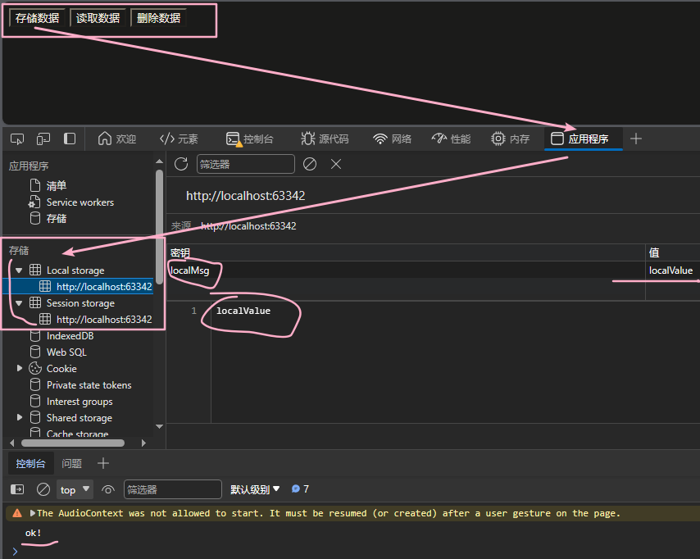Select the Cookie item

click(x=61, y=368)
